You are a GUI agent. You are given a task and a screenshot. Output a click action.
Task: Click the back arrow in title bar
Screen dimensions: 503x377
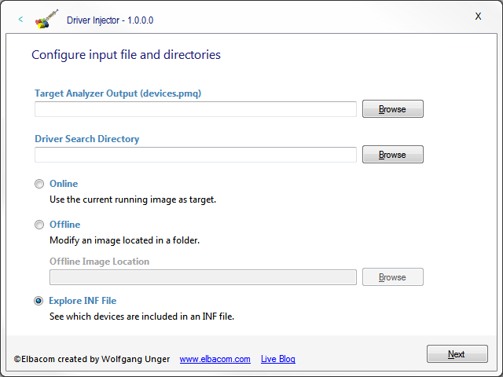pos(20,20)
